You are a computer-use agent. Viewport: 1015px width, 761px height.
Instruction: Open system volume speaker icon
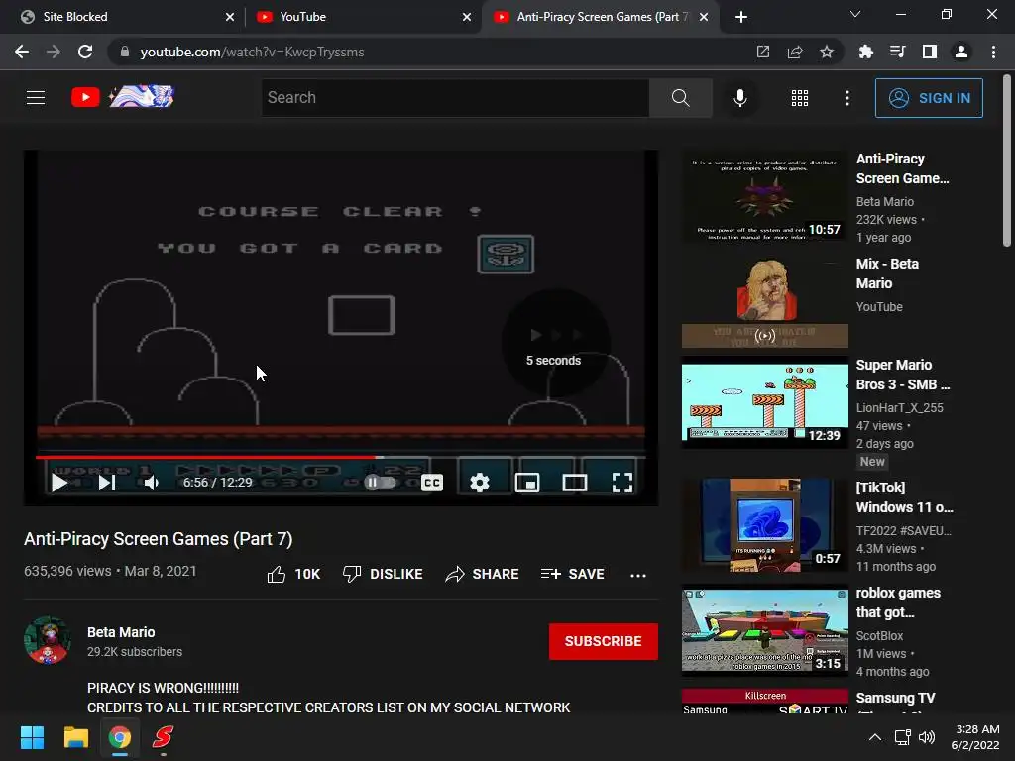click(x=927, y=737)
